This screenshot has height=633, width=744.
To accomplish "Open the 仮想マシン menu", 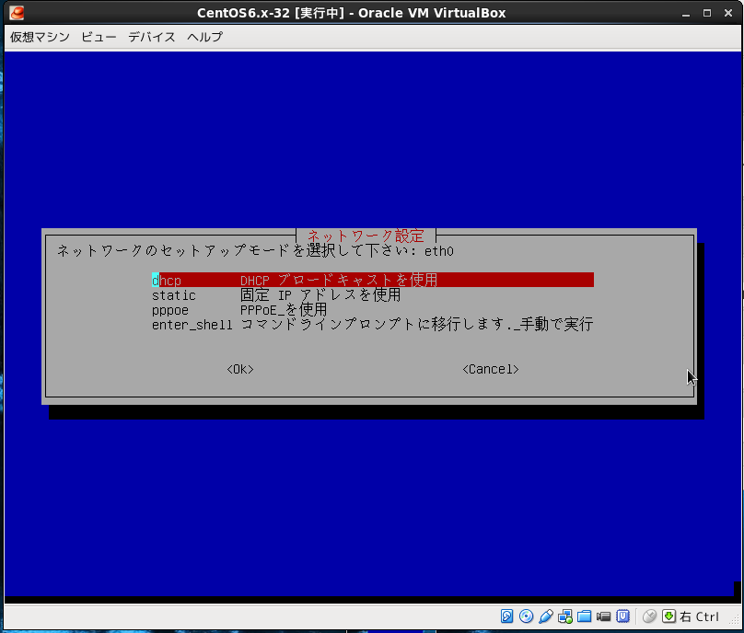I will point(40,37).
